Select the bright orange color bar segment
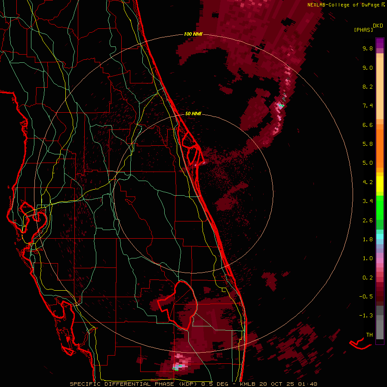 click(x=380, y=148)
